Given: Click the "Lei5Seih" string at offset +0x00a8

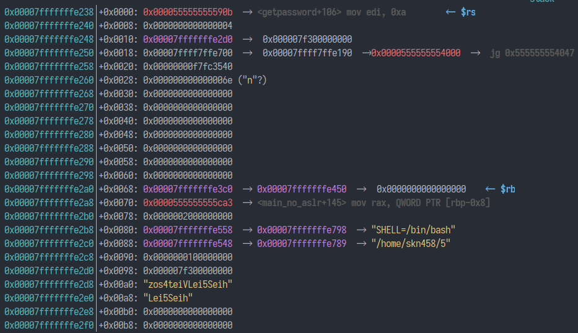Looking at the screenshot, I should click(x=168, y=298).
